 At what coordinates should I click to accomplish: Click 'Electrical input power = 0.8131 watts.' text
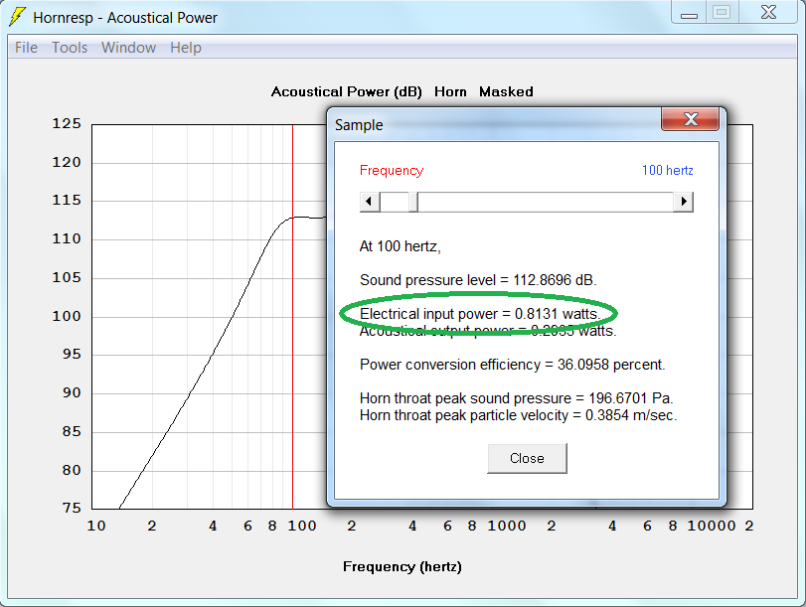click(x=480, y=314)
